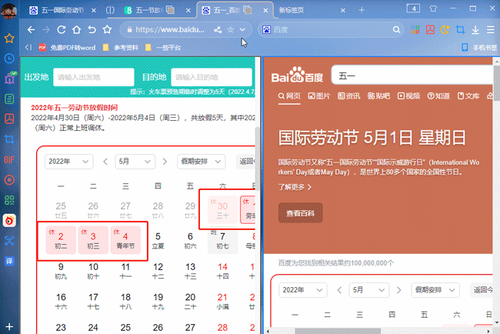Image resolution: width=500 pixels, height=334 pixels.
Task: Click the undo-close restore arrow icon
Action: [x=92, y=30]
